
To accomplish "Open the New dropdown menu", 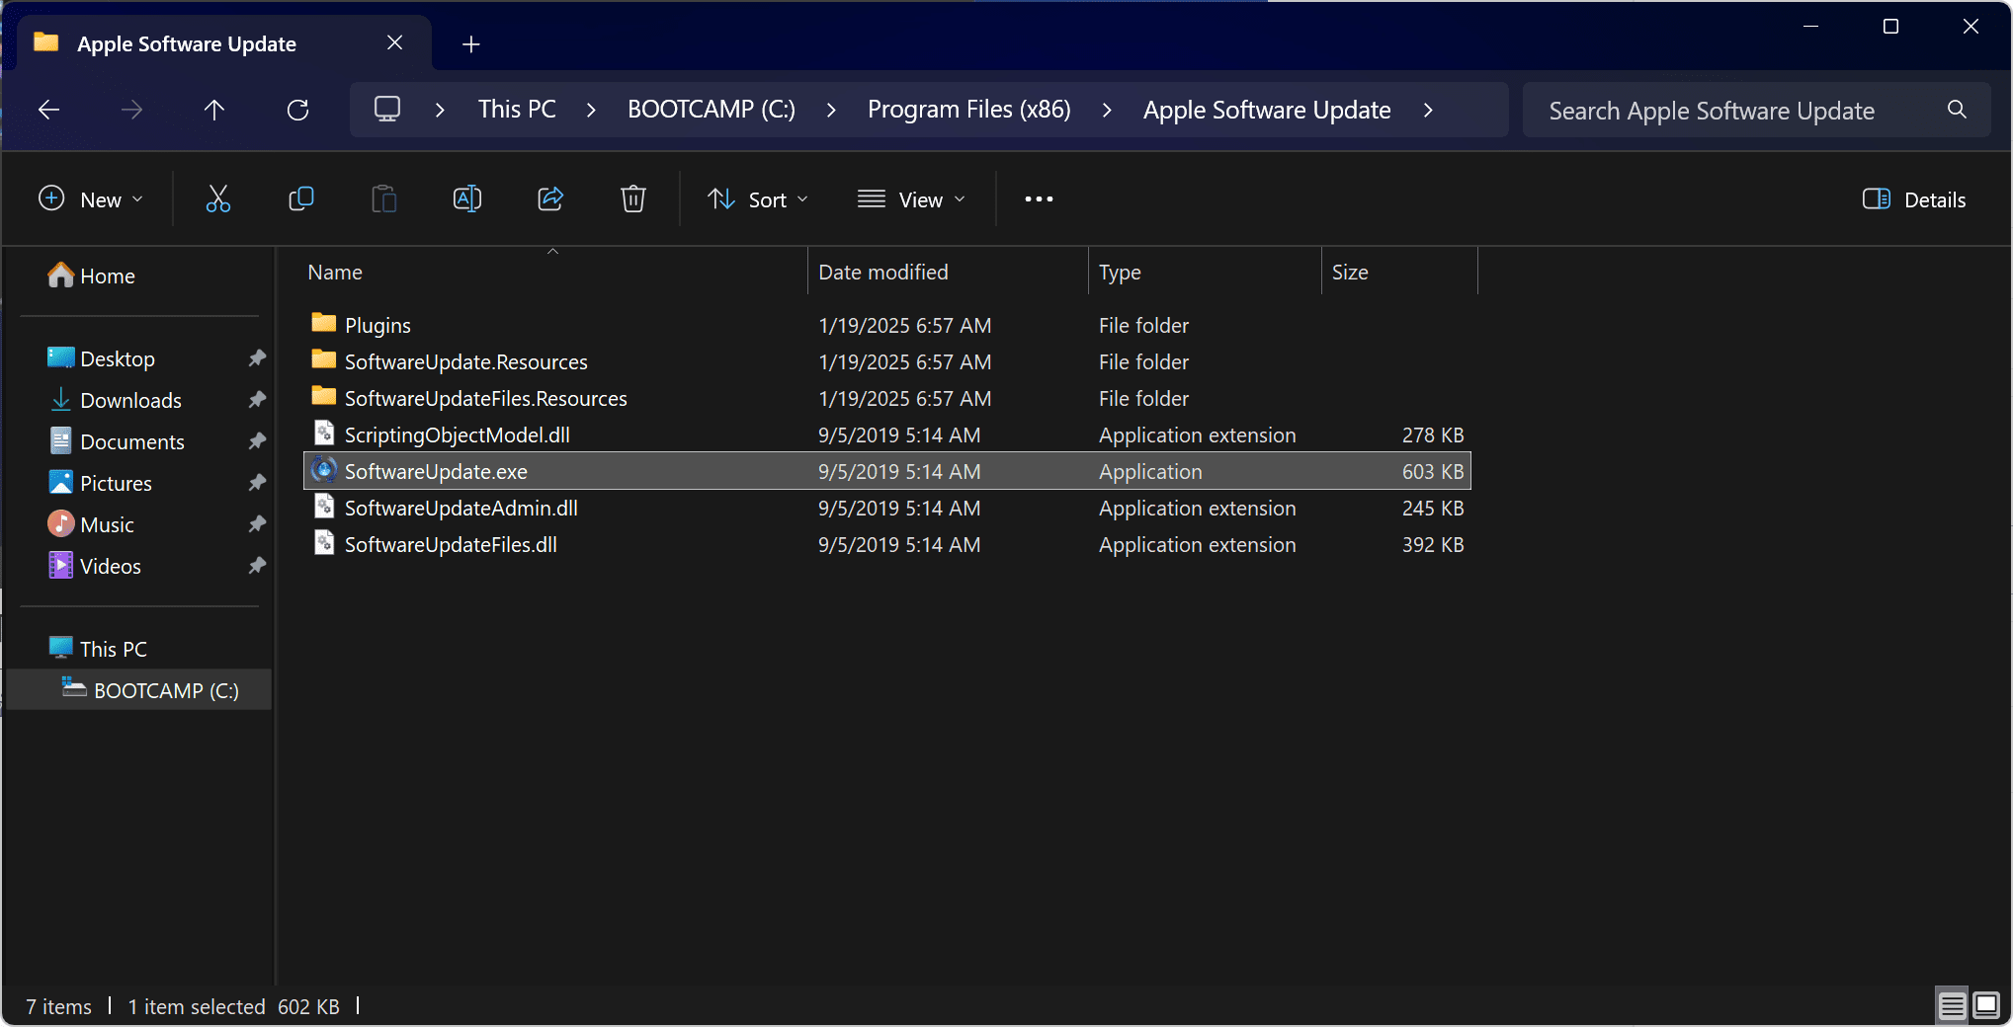I will pos(91,199).
